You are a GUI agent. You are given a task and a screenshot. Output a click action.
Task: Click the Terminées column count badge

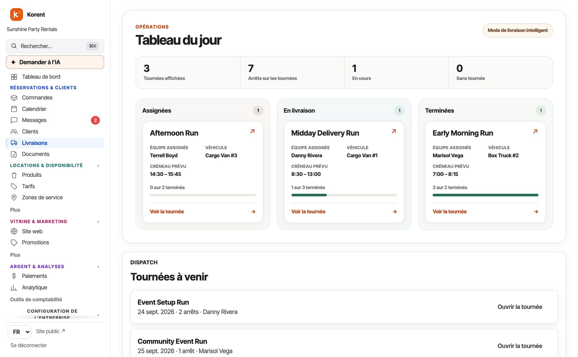(x=541, y=111)
